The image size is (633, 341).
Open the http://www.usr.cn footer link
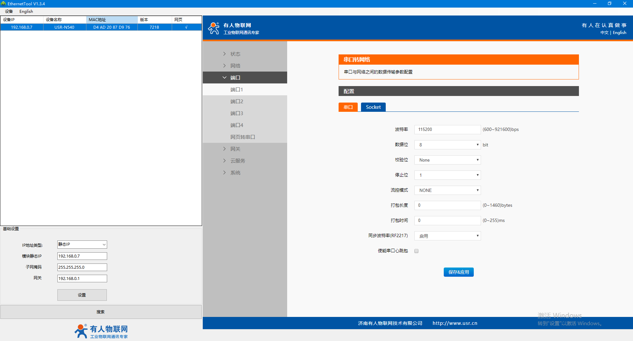tap(455, 323)
